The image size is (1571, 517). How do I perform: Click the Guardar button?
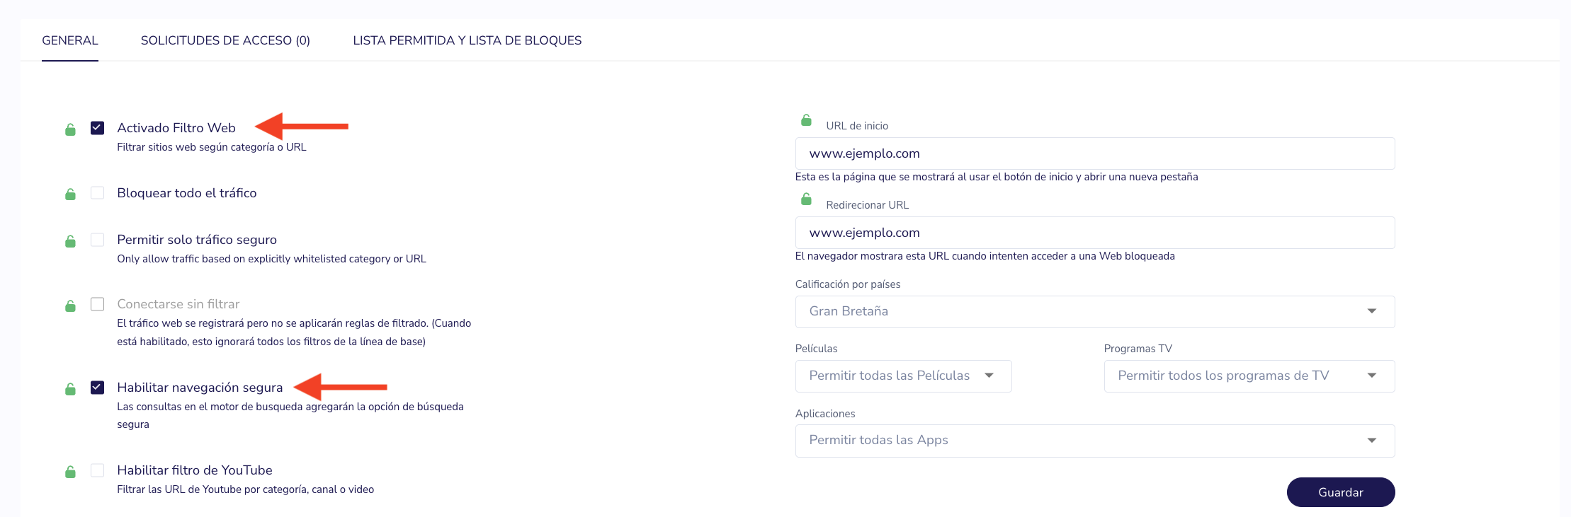point(1341,492)
